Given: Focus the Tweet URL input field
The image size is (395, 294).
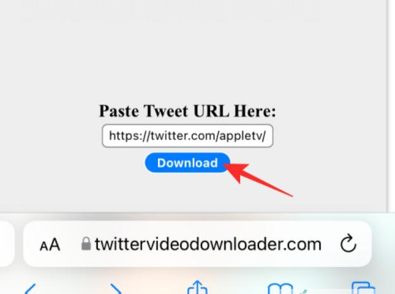Looking at the screenshot, I should pos(188,136).
